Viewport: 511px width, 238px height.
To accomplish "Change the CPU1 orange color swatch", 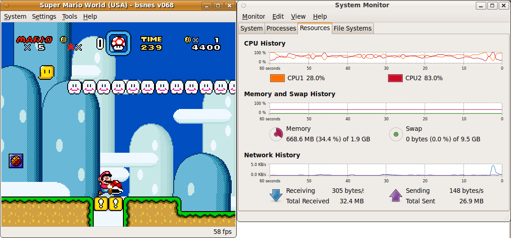I will point(277,78).
